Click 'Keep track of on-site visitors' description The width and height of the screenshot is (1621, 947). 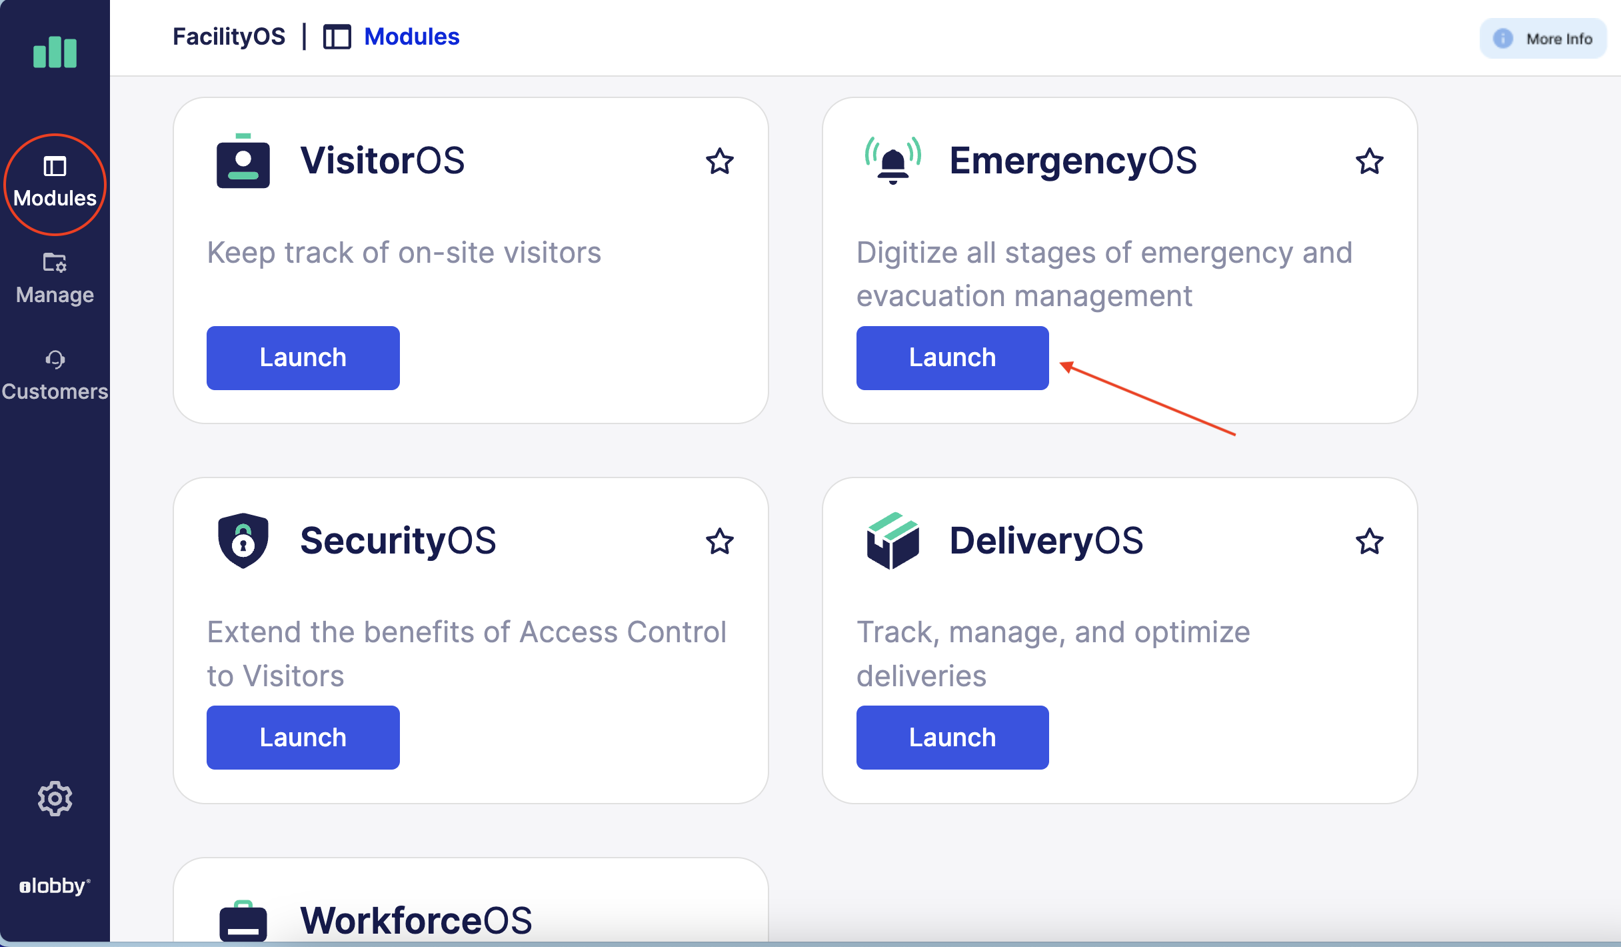tap(404, 253)
